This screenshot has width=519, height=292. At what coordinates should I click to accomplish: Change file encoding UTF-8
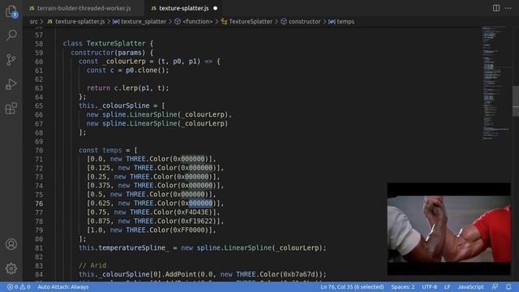429,287
